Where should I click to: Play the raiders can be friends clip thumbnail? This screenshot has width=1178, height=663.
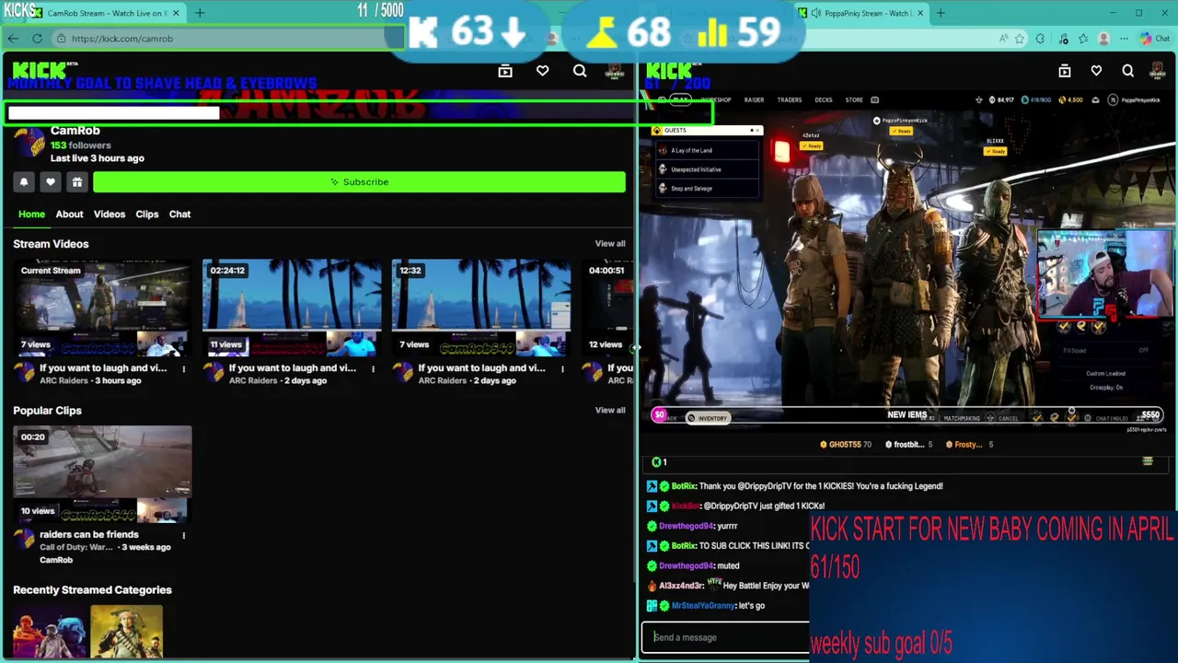tap(102, 474)
